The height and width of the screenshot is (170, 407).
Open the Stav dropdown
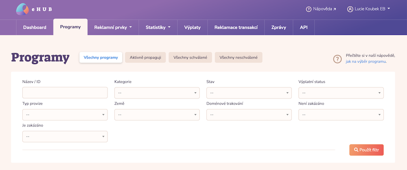[249, 93]
